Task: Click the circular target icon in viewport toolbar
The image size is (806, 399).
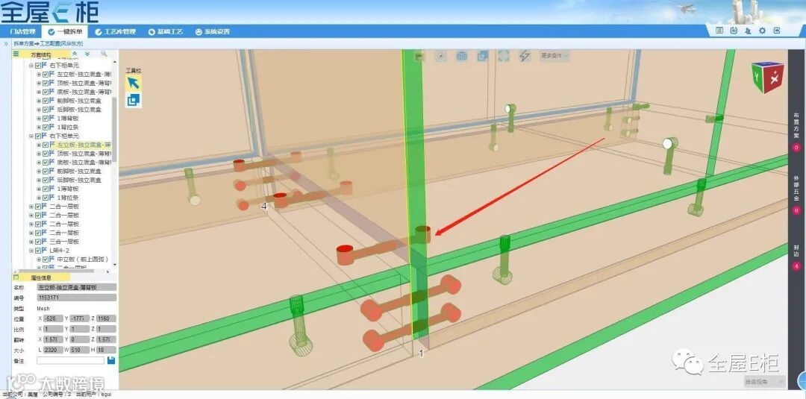Action: (x=440, y=55)
